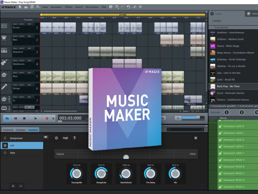
Task: Toggle loop playback mode
Action: (x=7, y=118)
